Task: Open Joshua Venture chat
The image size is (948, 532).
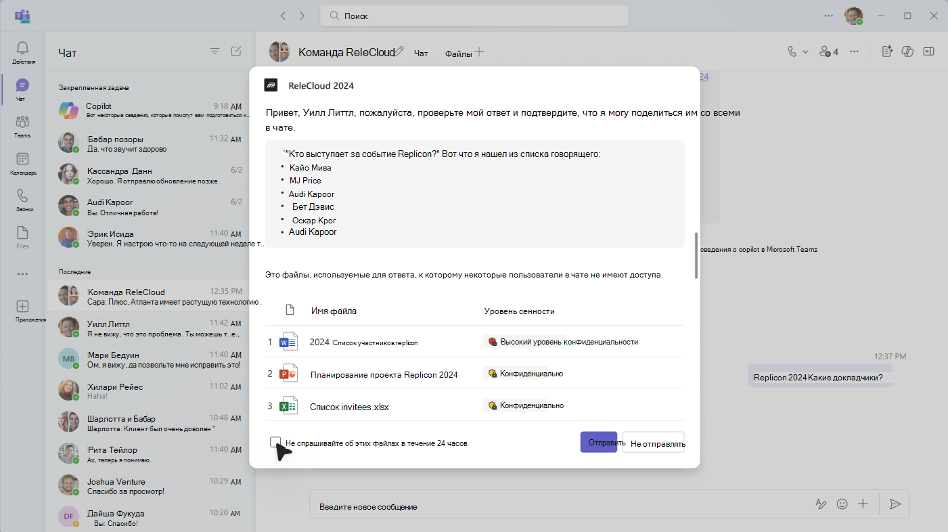Action: click(150, 486)
